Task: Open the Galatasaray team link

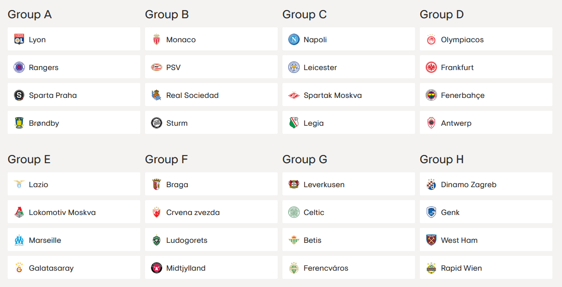Action: coord(51,268)
